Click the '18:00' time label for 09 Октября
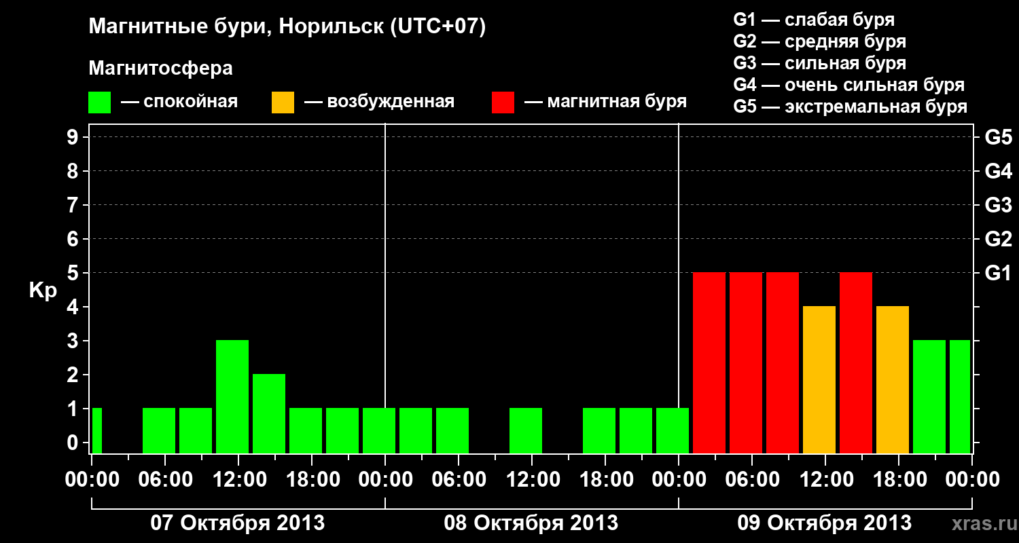Screen dimensions: 1019x543 (x=899, y=479)
